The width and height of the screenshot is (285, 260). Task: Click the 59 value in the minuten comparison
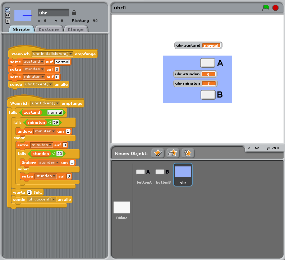[55, 122]
